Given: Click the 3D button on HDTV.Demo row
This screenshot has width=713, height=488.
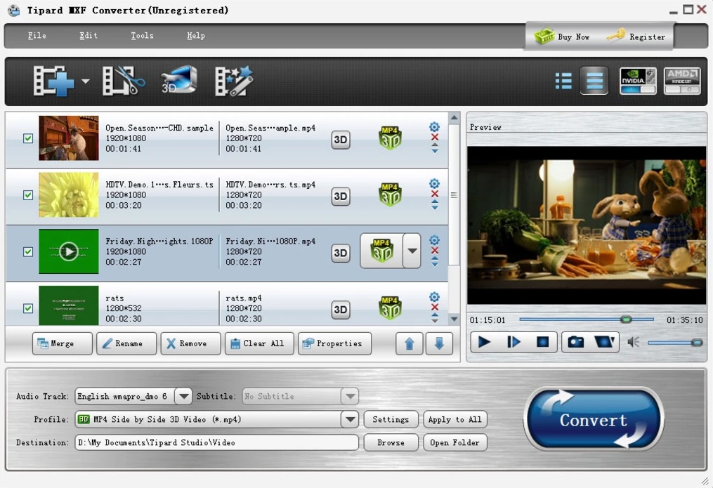Looking at the screenshot, I should (341, 197).
